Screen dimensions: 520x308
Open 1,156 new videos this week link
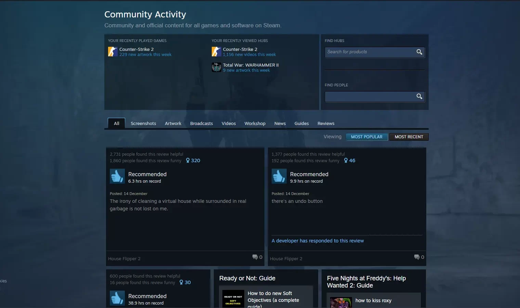coord(249,55)
